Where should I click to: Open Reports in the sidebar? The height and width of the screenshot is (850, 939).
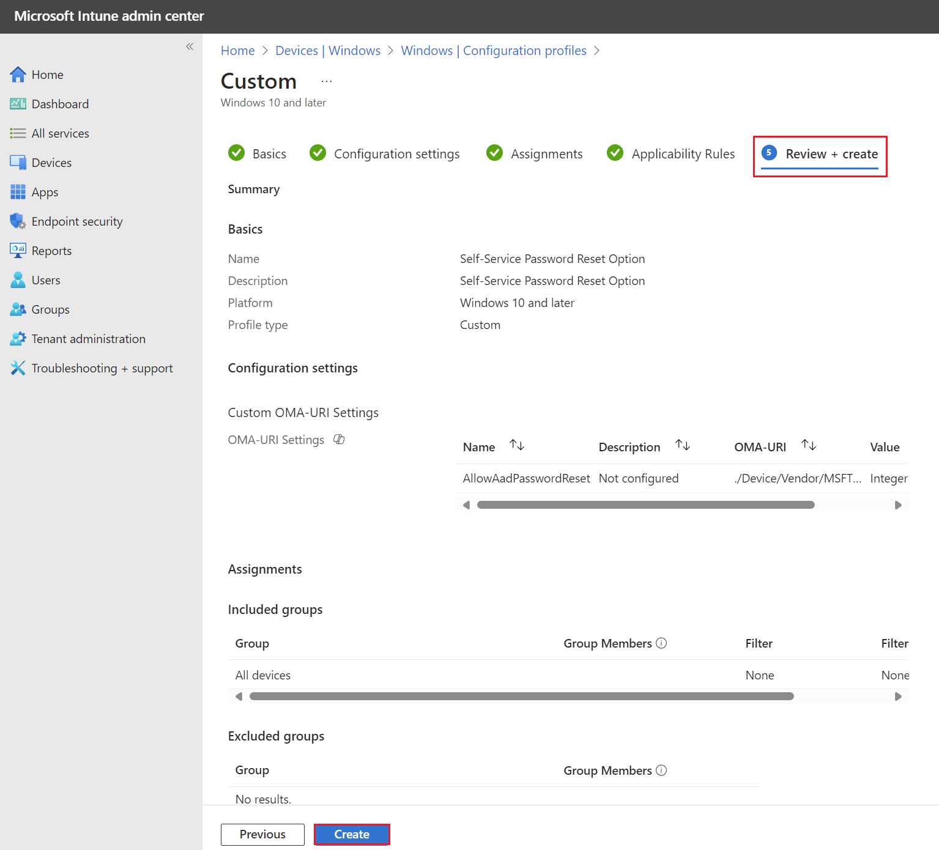pos(40,251)
